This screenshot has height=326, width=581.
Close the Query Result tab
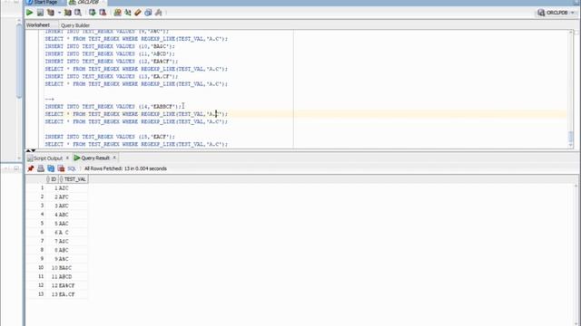tap(114, 158)
